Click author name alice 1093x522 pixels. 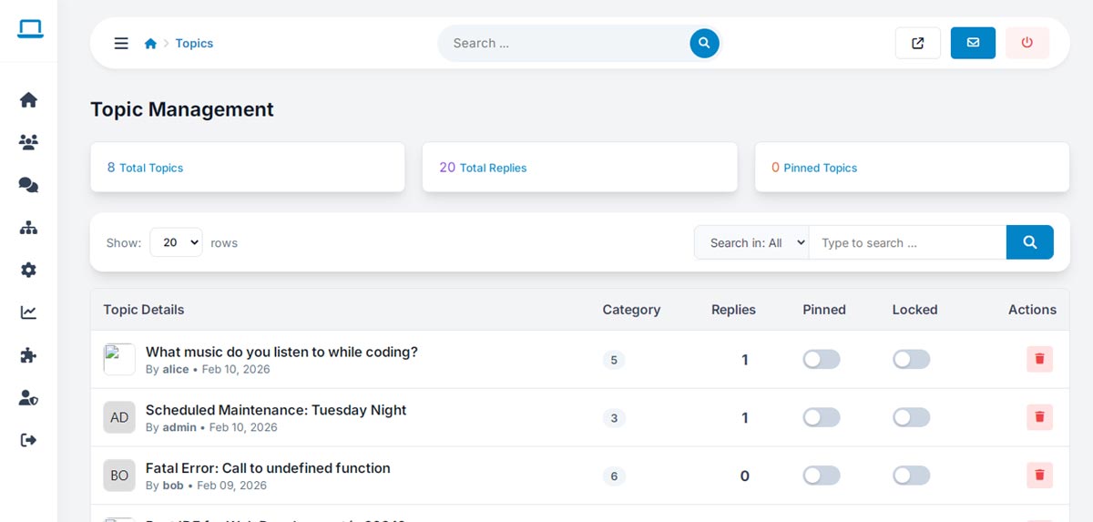tap(176, 369)
